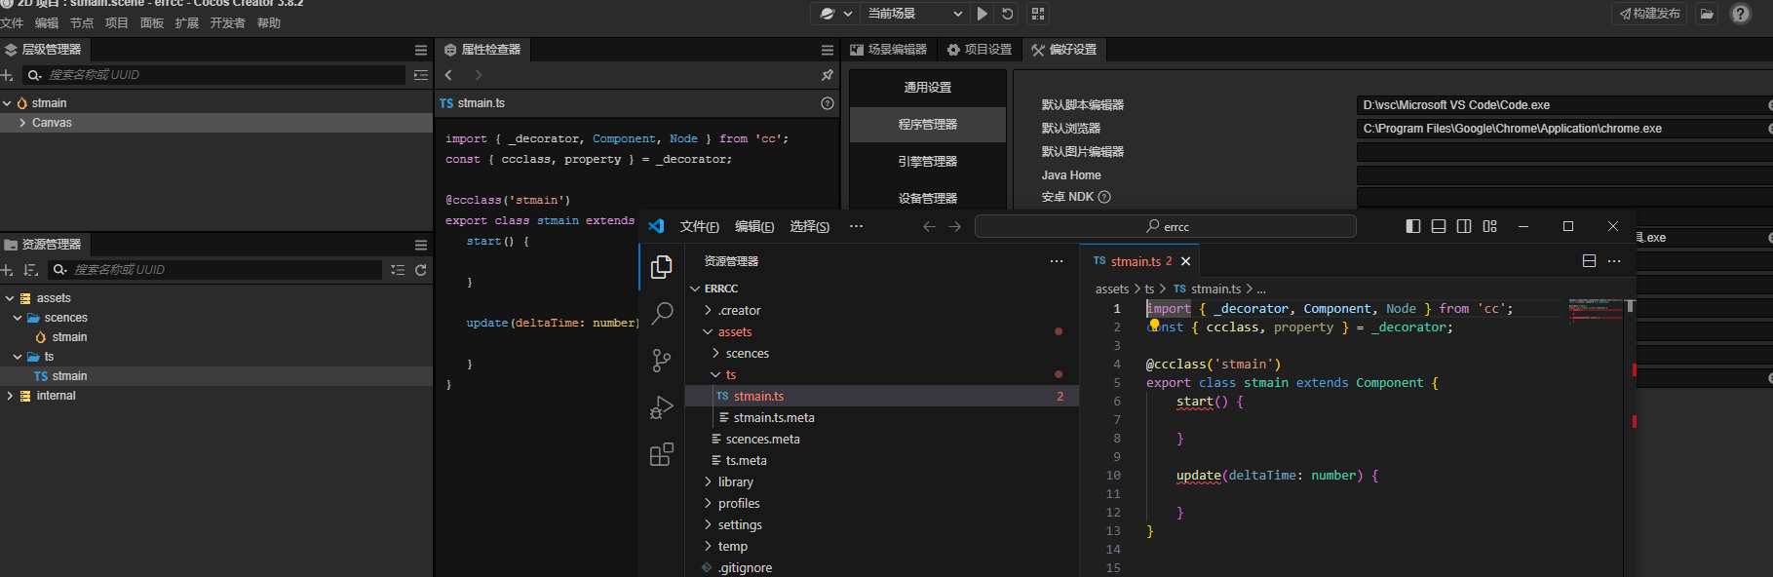The width and height of the screenshot is (1773, 577).
Task: Switch to the 场景编辑器 tab
Action: click(889, 50)
